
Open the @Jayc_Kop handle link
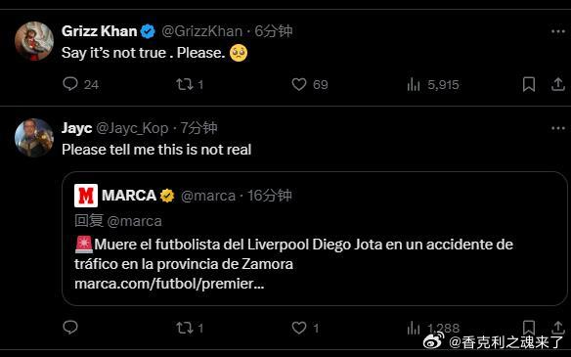[x=132, y=128]
